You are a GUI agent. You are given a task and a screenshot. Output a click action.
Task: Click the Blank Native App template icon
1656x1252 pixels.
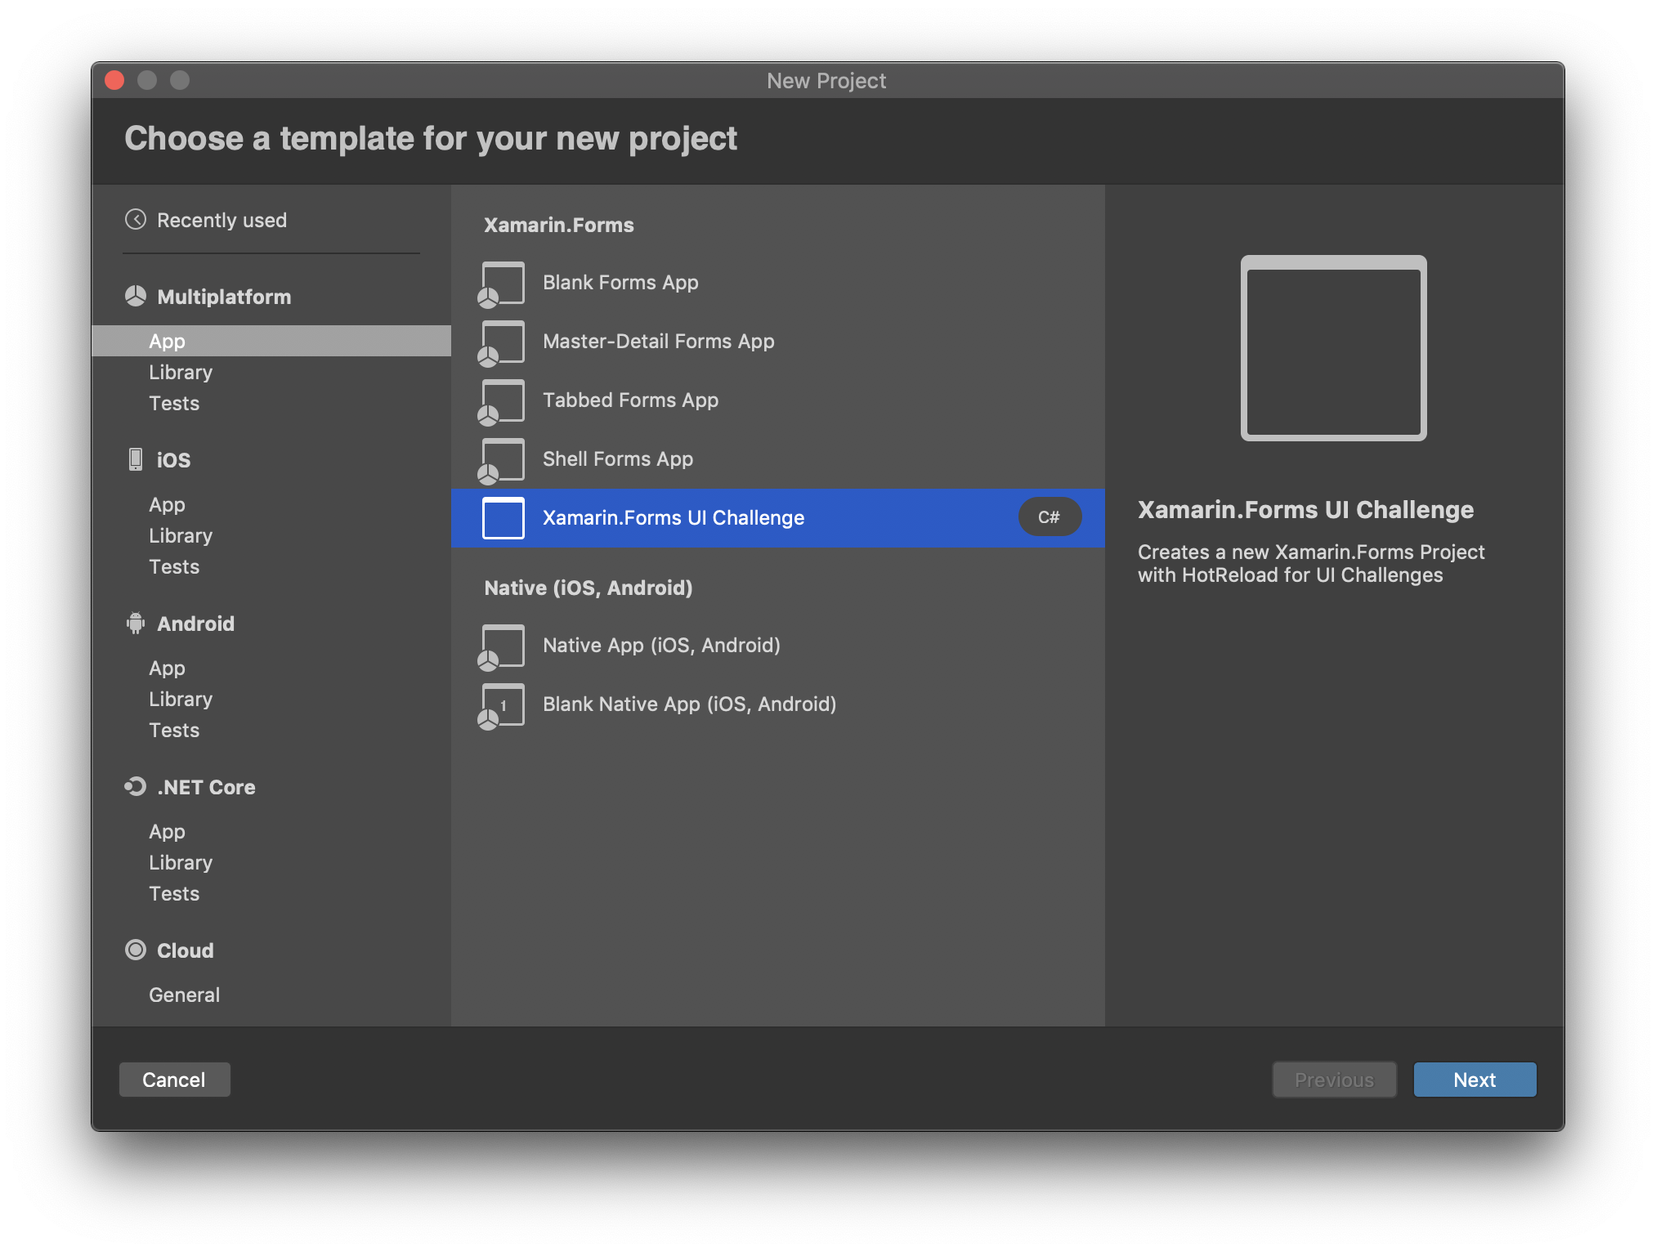point(502,705)
